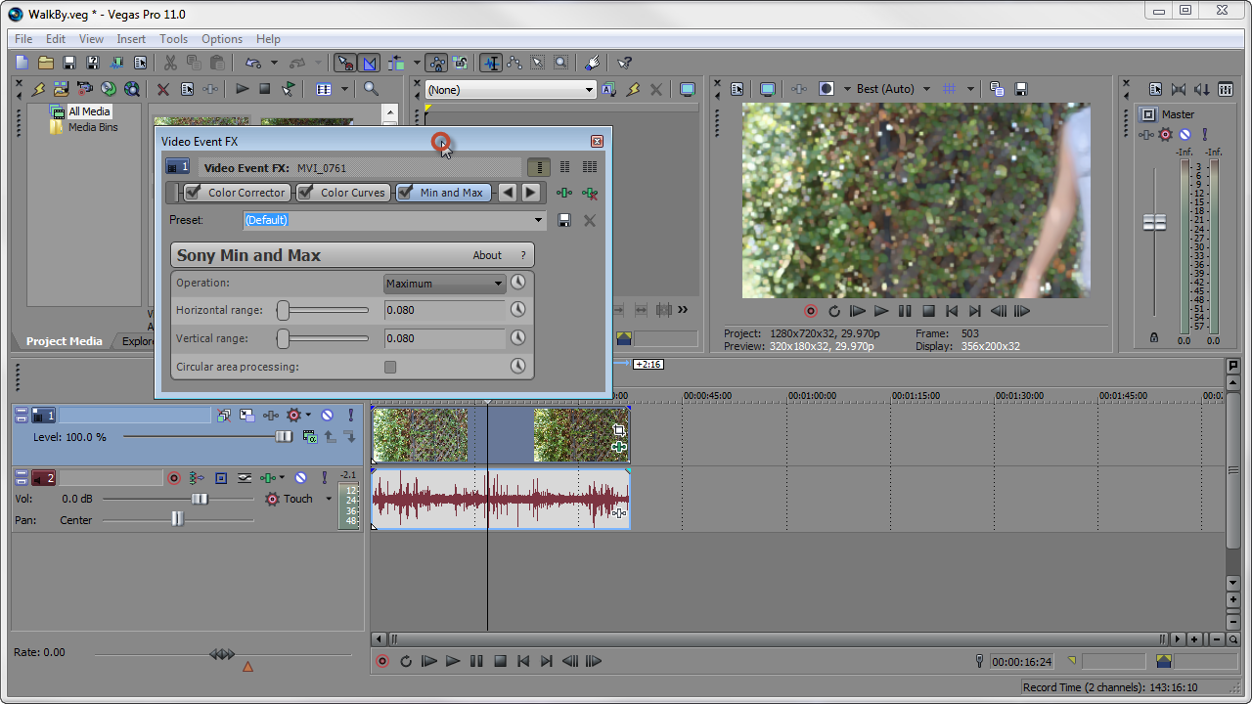Viewport: 1252px width, 704px height.
Task: Click the Vertical range slider
Action: (323, 338)
